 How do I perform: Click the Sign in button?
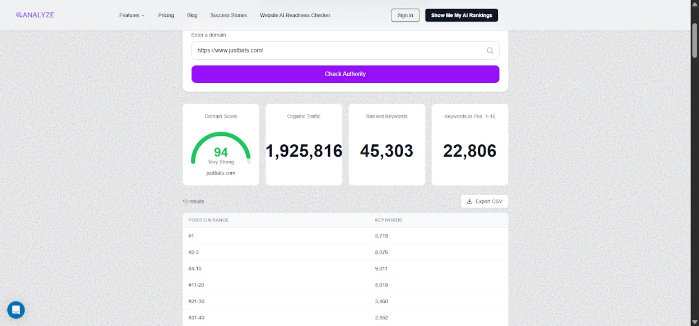click(x=405, y=15)
